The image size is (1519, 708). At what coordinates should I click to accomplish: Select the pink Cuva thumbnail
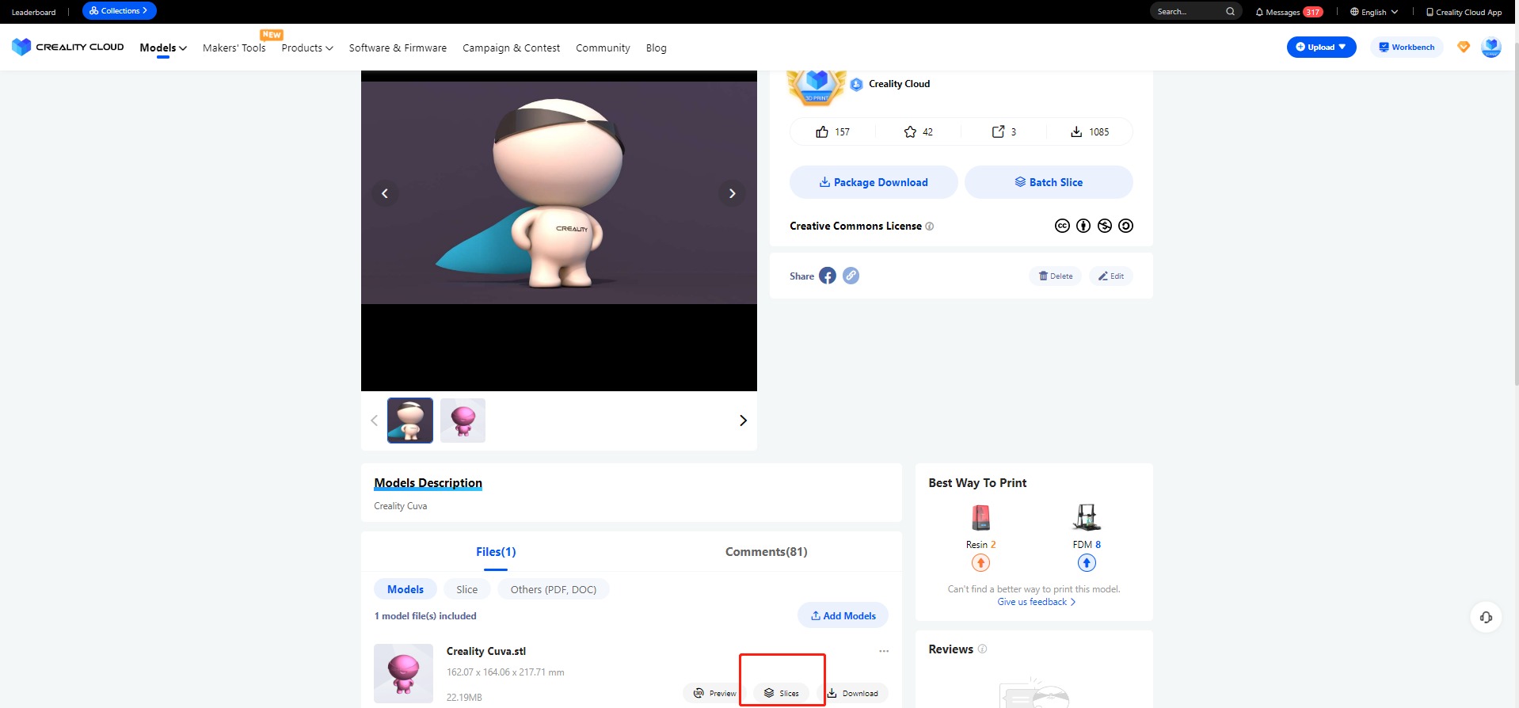pyautogui.click(x=463, y=421)
